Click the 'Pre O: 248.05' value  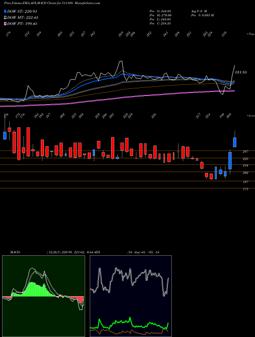tap(160, 11)
